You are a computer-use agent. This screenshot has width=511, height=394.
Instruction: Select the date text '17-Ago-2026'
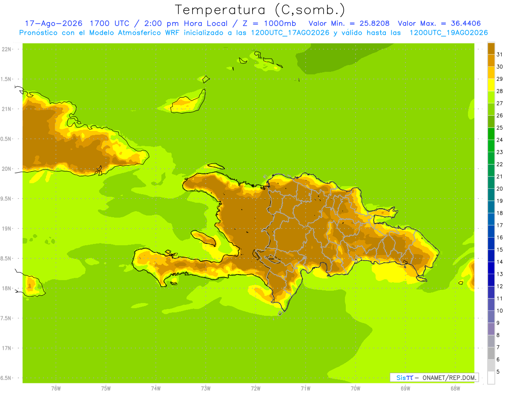53,23
